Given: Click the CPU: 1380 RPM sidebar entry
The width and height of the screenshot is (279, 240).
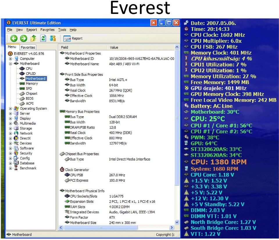Looking at the screenshot, I should pyautogui.click(x=219, y=162).
